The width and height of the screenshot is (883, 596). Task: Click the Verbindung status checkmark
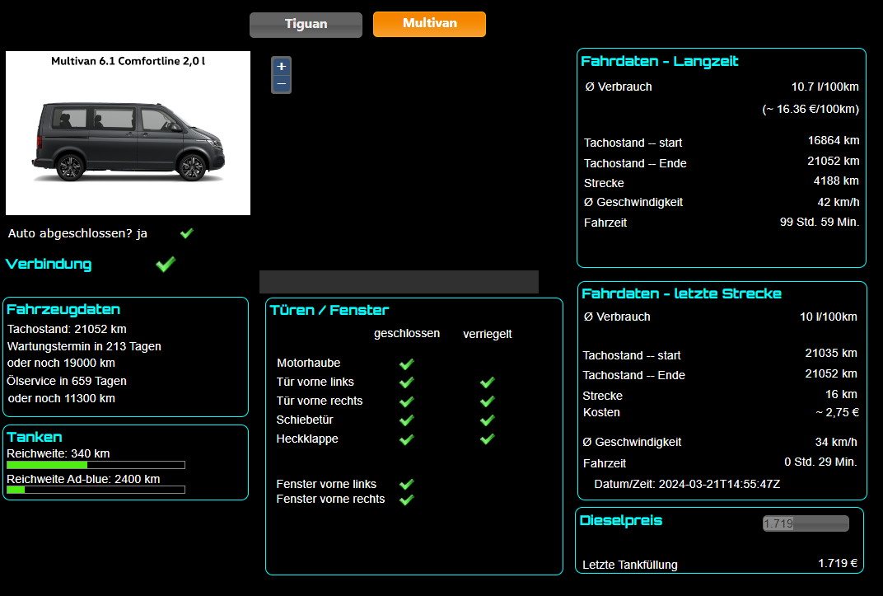point(166,264)
